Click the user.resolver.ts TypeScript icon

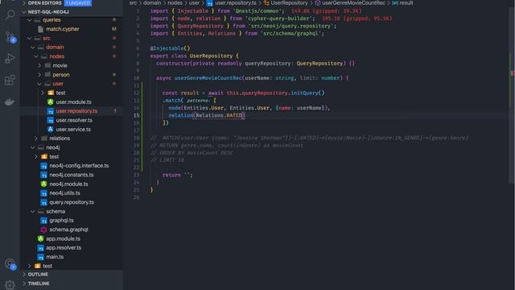[50, 120]
